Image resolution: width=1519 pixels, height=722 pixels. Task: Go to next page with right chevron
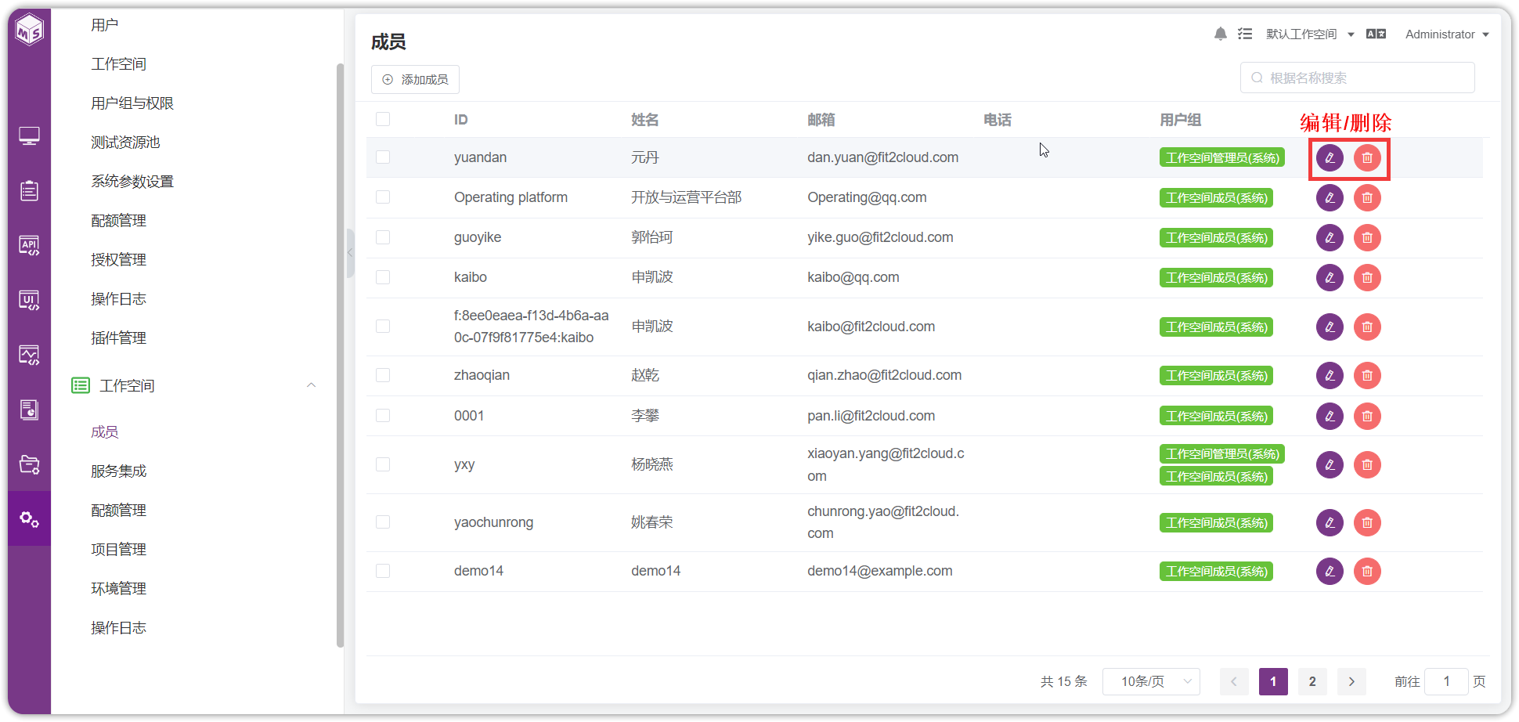[1351, 681]
